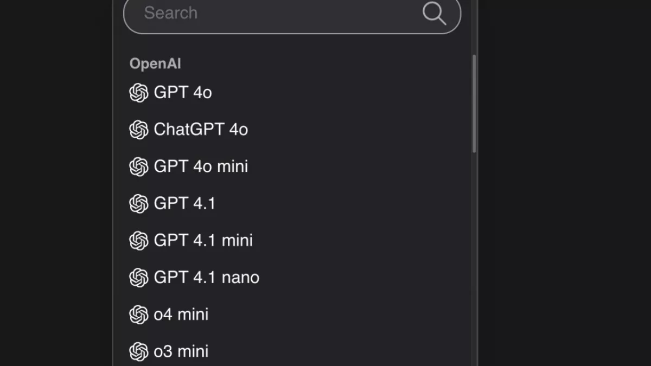Choose ChatGPT 4o from the model list
The image size is (651, 366).
[201, 130]
